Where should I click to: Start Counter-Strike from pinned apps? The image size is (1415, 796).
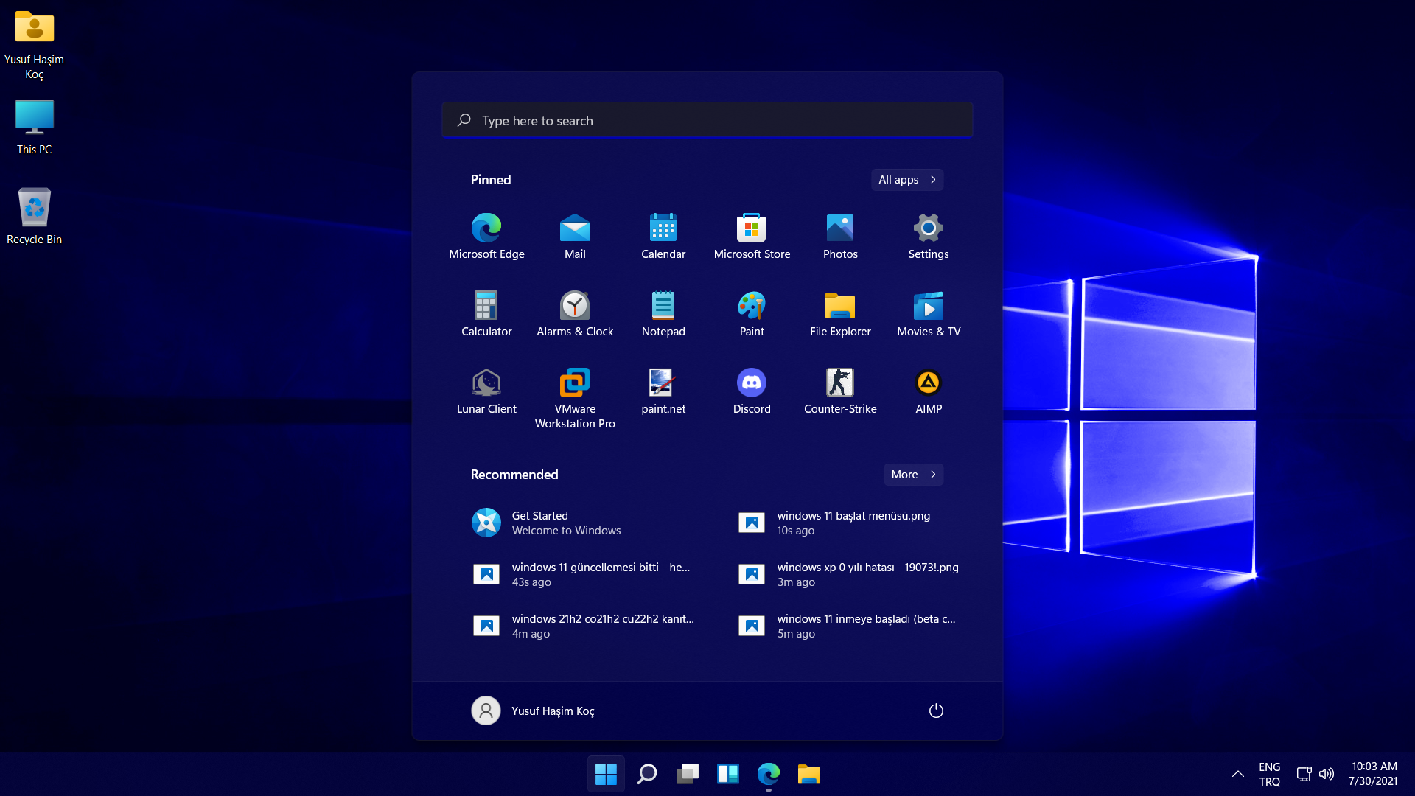[x=840, y=391]
